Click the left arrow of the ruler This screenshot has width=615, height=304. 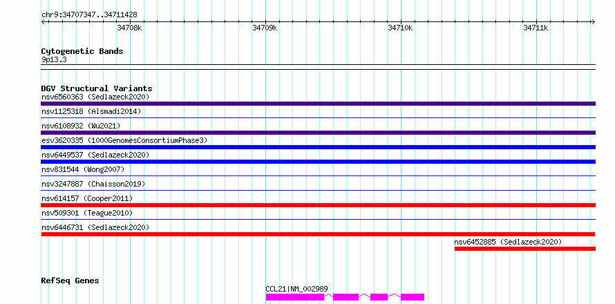[x=44, y=21]
